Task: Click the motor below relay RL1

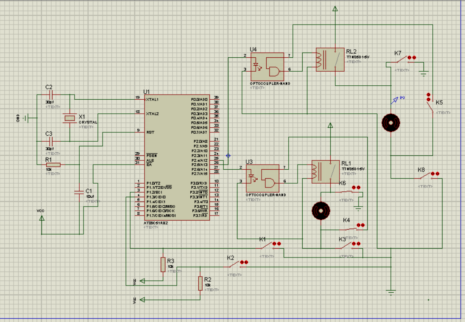Action: tap(321, 211)
